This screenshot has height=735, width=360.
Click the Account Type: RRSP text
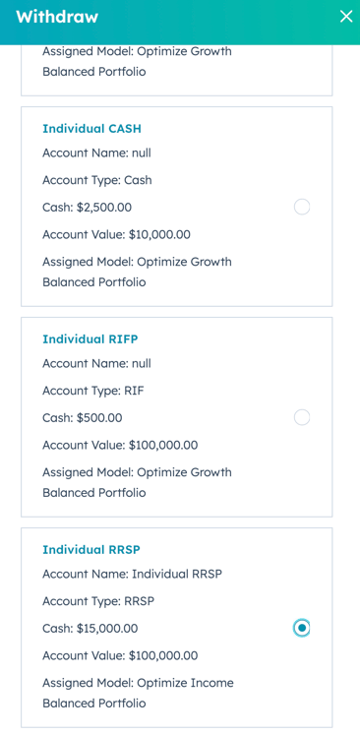tap(98, 601)
